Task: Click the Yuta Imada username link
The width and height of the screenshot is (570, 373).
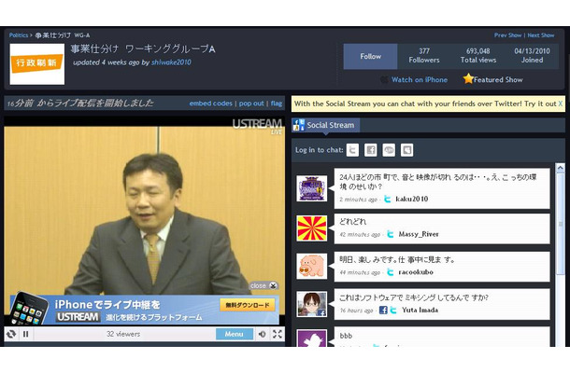Action: pos(420,310)
